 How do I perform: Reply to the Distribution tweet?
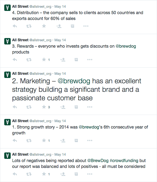coord(15,26)
